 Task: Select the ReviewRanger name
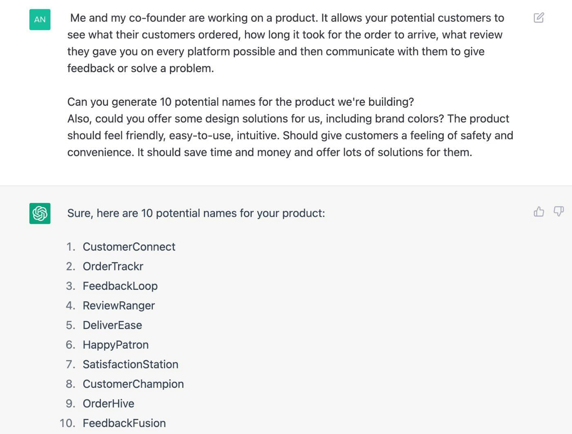[x=118, y=305]
